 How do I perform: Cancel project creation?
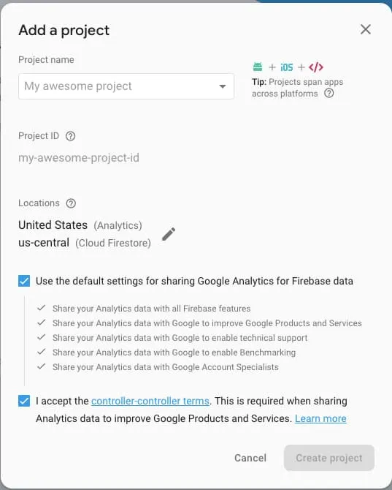[x=250, y=458]
